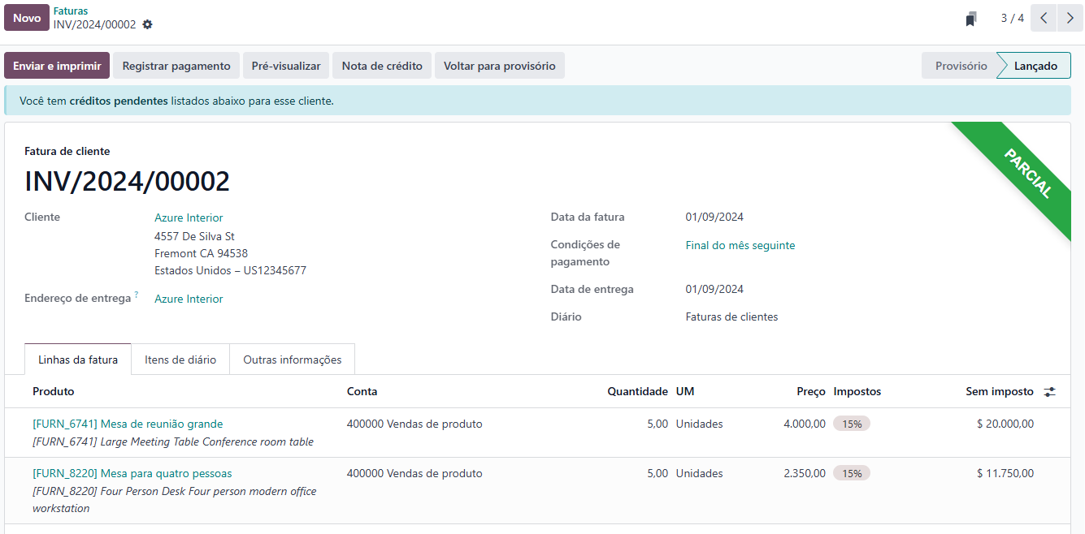Screen dimensions: 1085x534
Task: Click the 15% tax tag on second line
Action: point(852,473)
